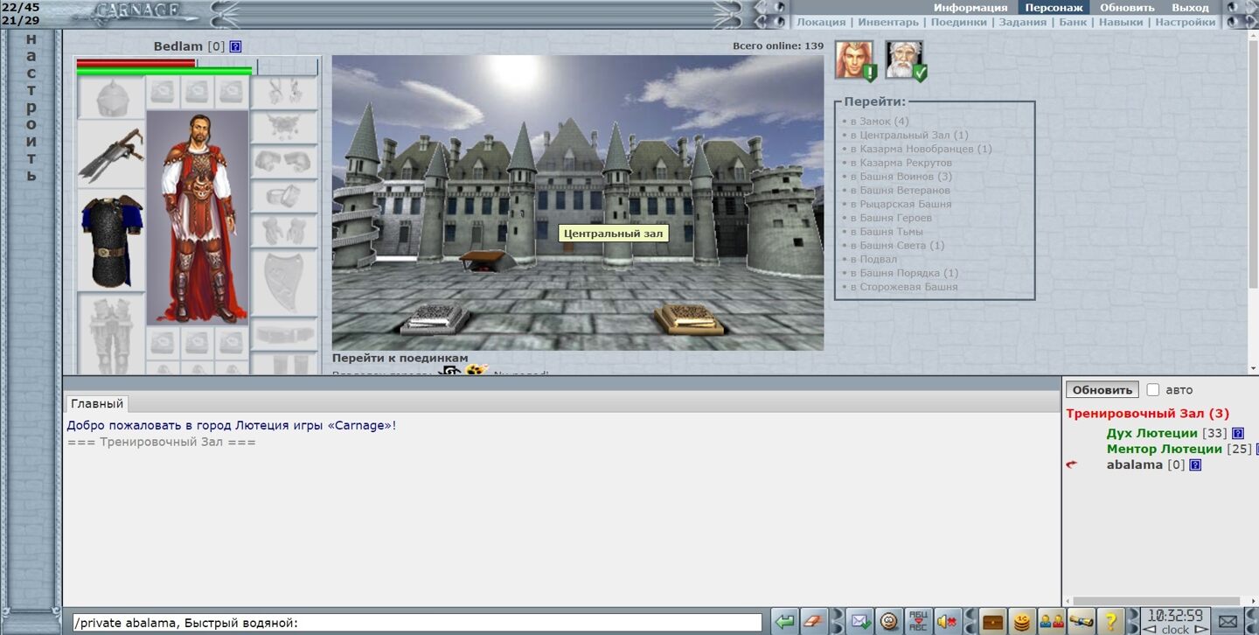Screen dimensions: 1259x635
Task: Click the golden pedestal in castle yard
Action: click(x=689, y=318)
